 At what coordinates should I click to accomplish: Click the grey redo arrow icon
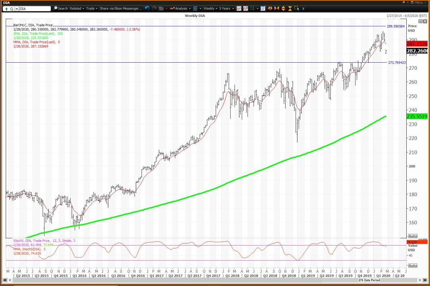tap(154, 8)
